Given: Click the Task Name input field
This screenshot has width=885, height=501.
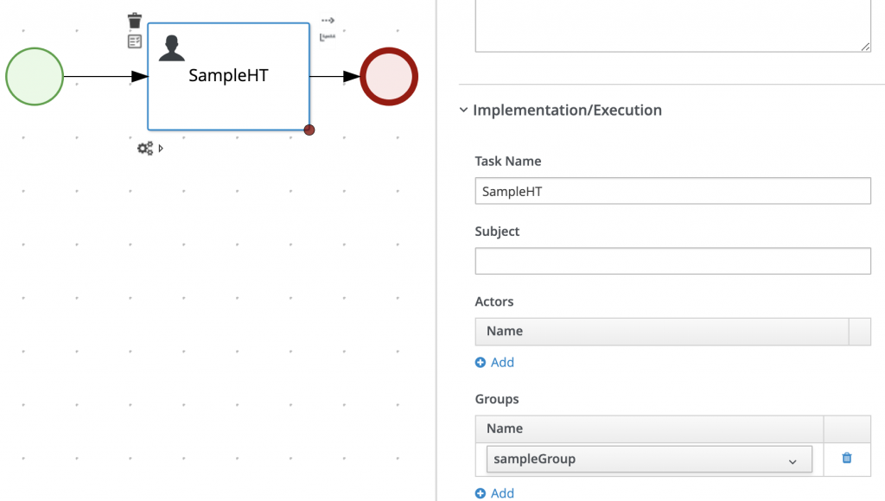Looking at the screenshot, I should click(x=672, y=191).
